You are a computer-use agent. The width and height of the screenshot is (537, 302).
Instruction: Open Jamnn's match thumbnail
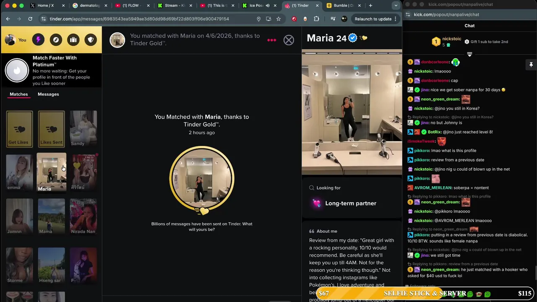19,217
